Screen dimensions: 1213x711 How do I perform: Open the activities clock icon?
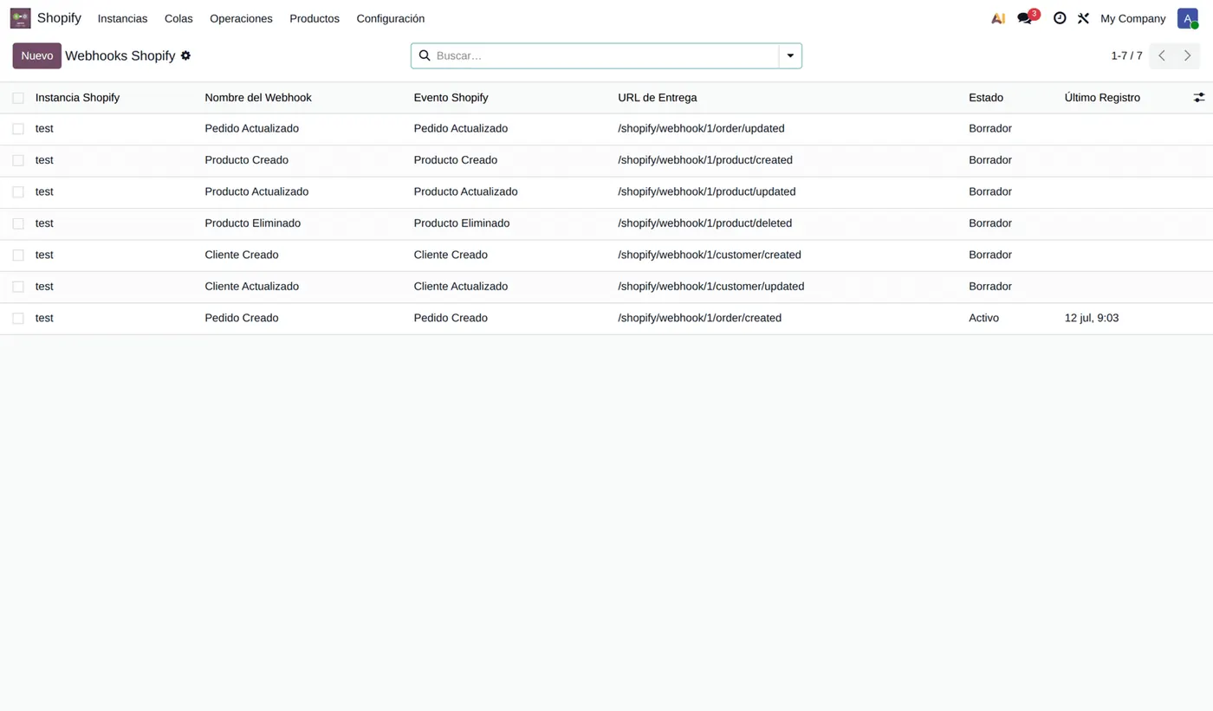[1060, 18]
